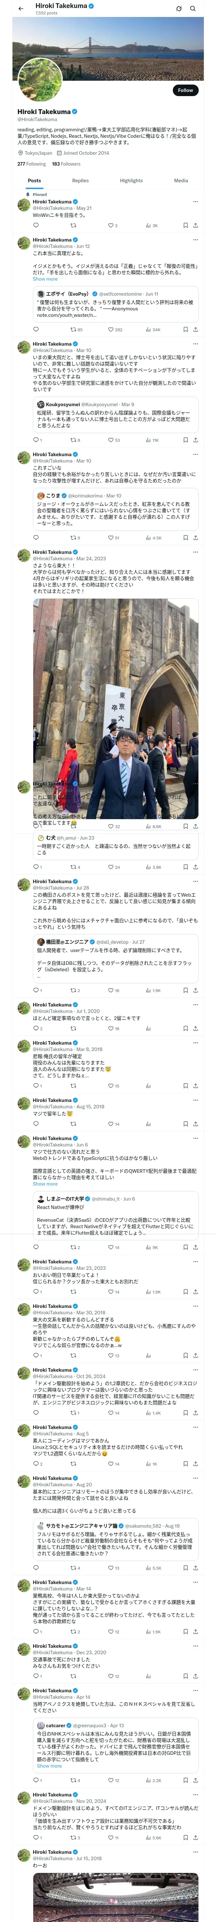Go back using the arrow icon
This screenshot has height=1922, width=216.
21,8
